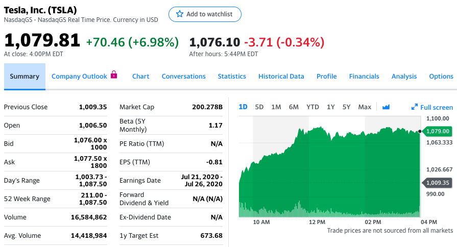This screenshot has width=457, height=247.
Task: Select the 5Y chart range
Action: (346, 107)
